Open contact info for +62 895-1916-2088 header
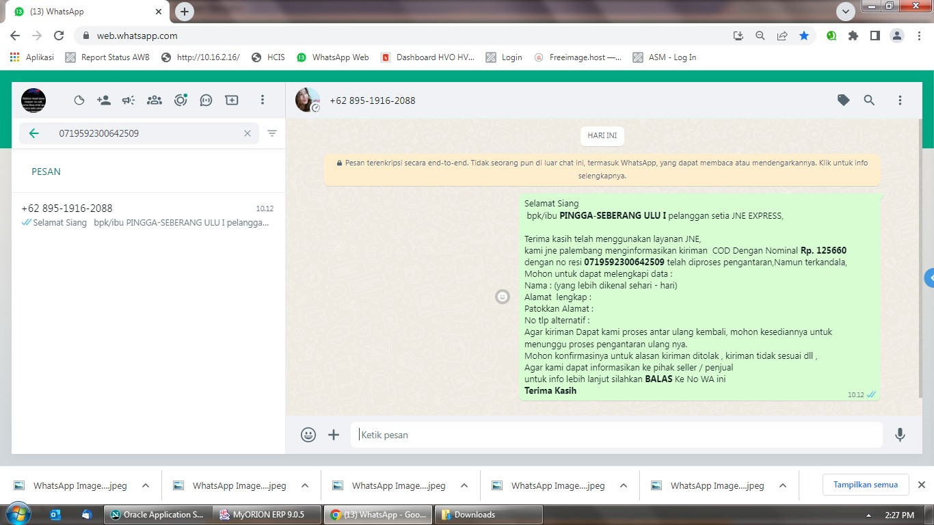Image resolution: width=934 pixels, height=525 pixels. click(373, 100)
